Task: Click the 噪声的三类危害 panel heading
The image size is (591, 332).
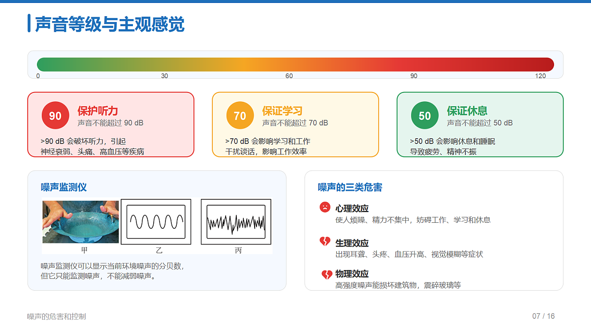Action: pyautogui.click(x=350, y=187)
